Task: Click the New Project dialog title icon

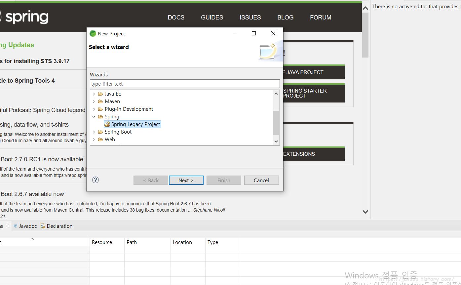Action: (93, 33)
